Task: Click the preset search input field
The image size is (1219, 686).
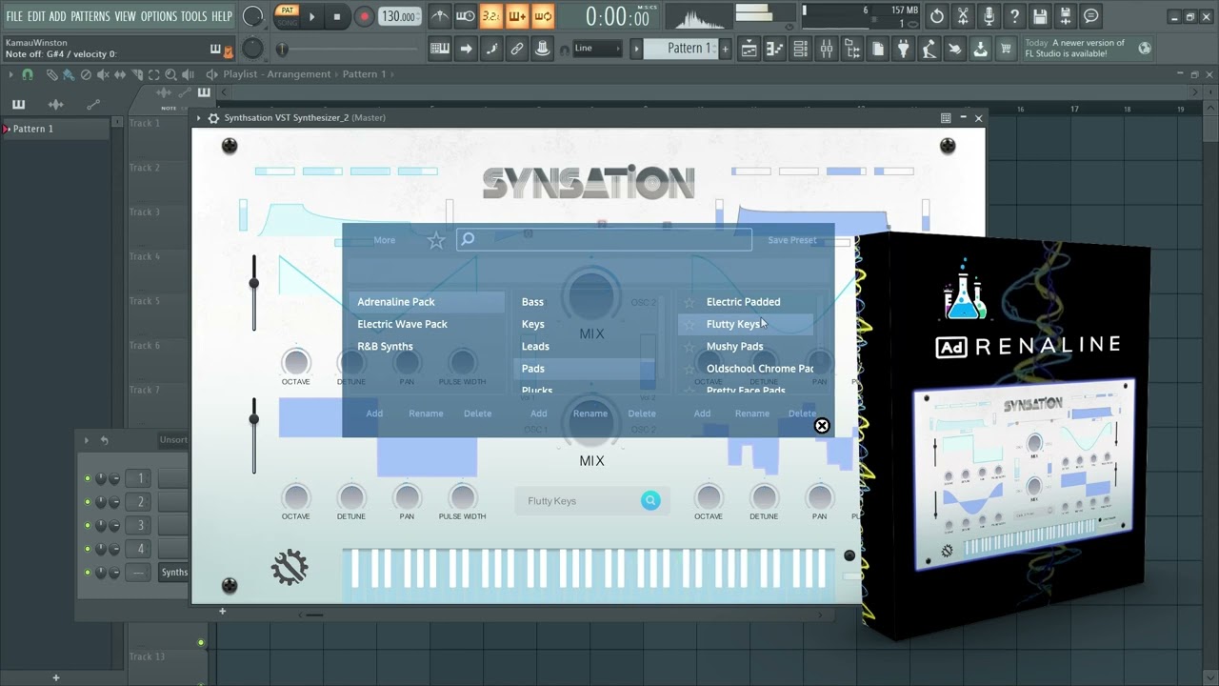Action: click(604, 239)
